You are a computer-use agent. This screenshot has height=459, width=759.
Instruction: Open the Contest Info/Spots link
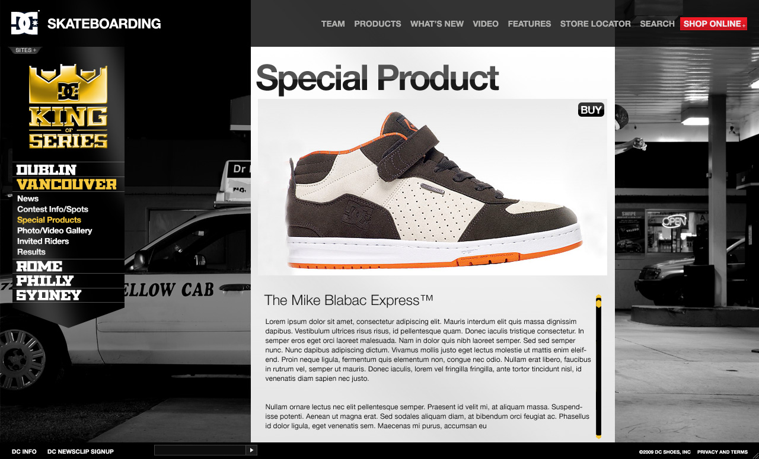click(53, 209)
